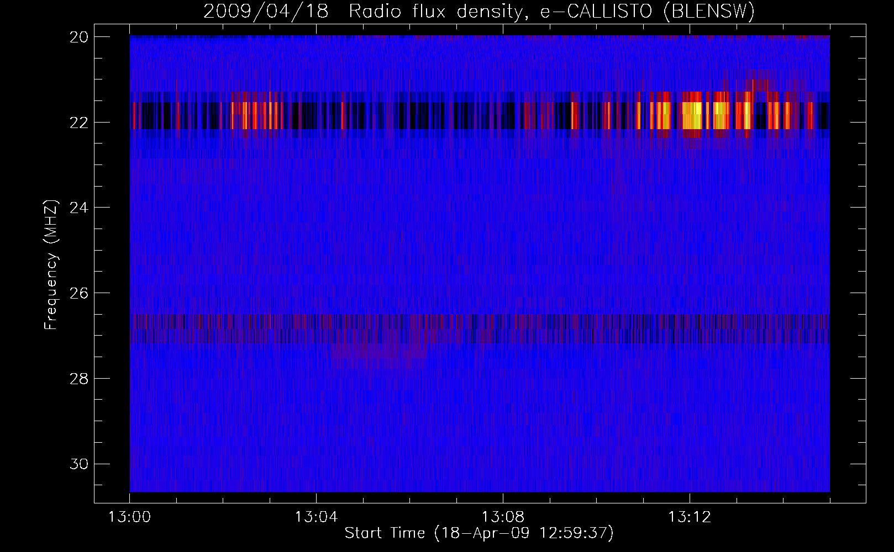894x552 pixels.
Task: Click the 'Frequency (MHZ)' axis label
Action: [x=51, y=265]
